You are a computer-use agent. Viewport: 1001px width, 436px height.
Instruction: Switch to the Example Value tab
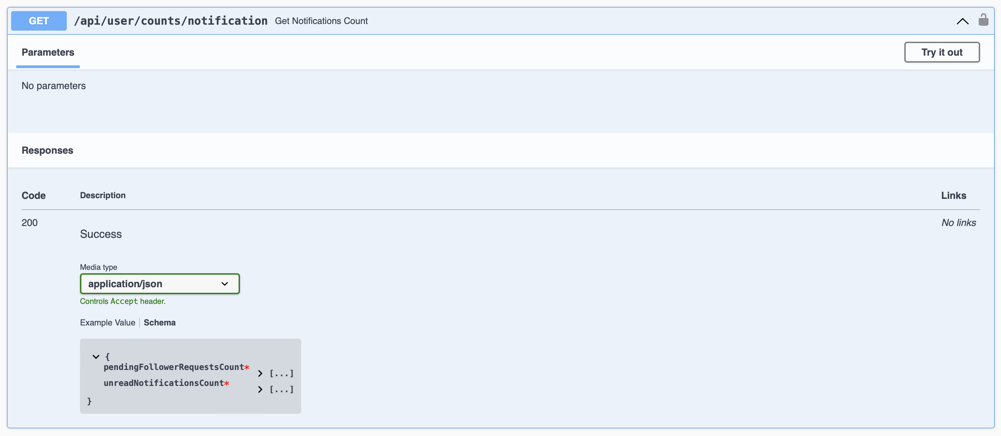107,323
